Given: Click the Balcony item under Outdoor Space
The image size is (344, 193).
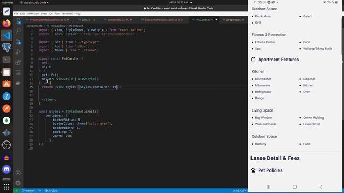Looking at the screenshot, I should pyautogui.click(x=260, y=144).
